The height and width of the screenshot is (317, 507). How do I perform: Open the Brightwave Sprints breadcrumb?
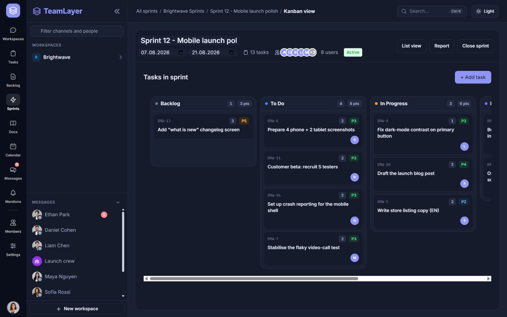click(184, 11)
